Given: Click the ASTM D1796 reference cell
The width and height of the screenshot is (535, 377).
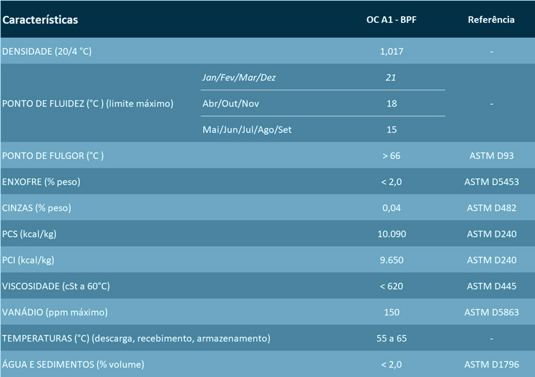Looking at the screenshot, I should pos(491,364).
